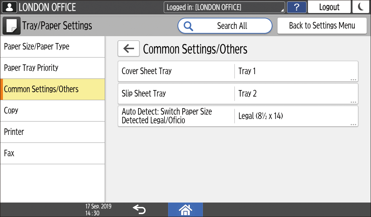Expand the Slip Sheet Tray setting
Image resolution: width=371 pixels, height=217 pixels.
pos(238,94)
